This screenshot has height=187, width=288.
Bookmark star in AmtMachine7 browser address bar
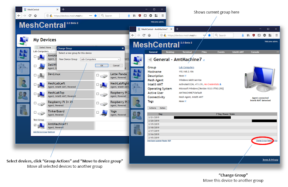[209, 35]
